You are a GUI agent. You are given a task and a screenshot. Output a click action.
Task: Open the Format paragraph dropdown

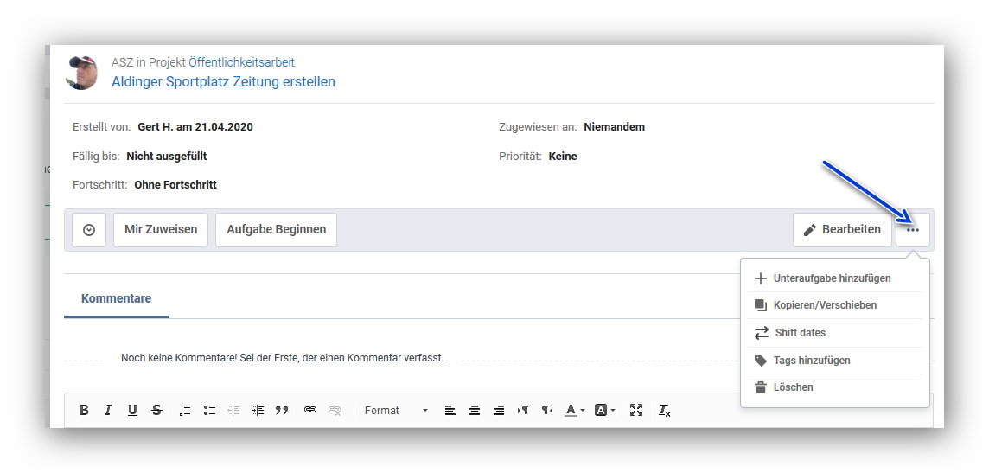click(x=395, y=411)
